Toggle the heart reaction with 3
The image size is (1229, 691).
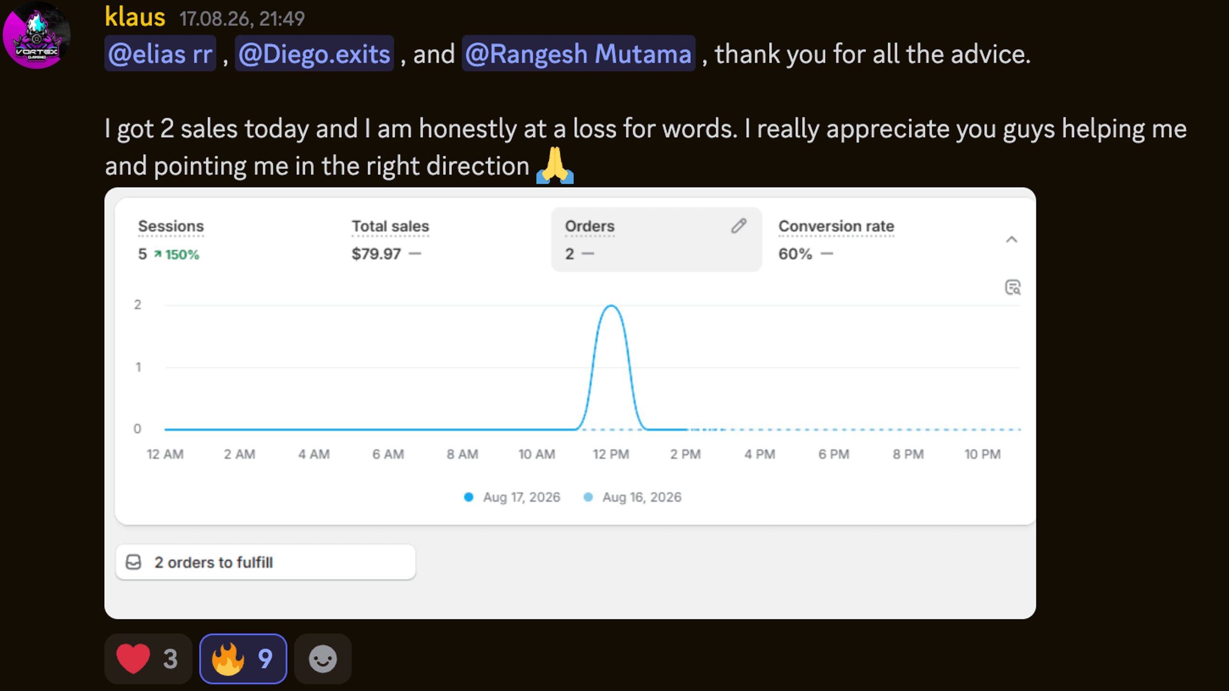(148, 658)
